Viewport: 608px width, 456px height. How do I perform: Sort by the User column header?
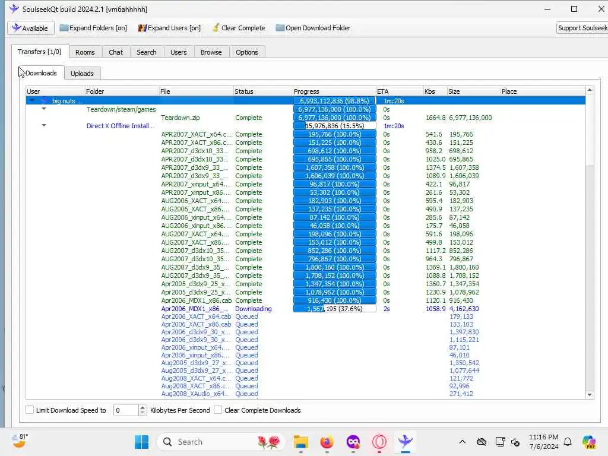(55, 91)
